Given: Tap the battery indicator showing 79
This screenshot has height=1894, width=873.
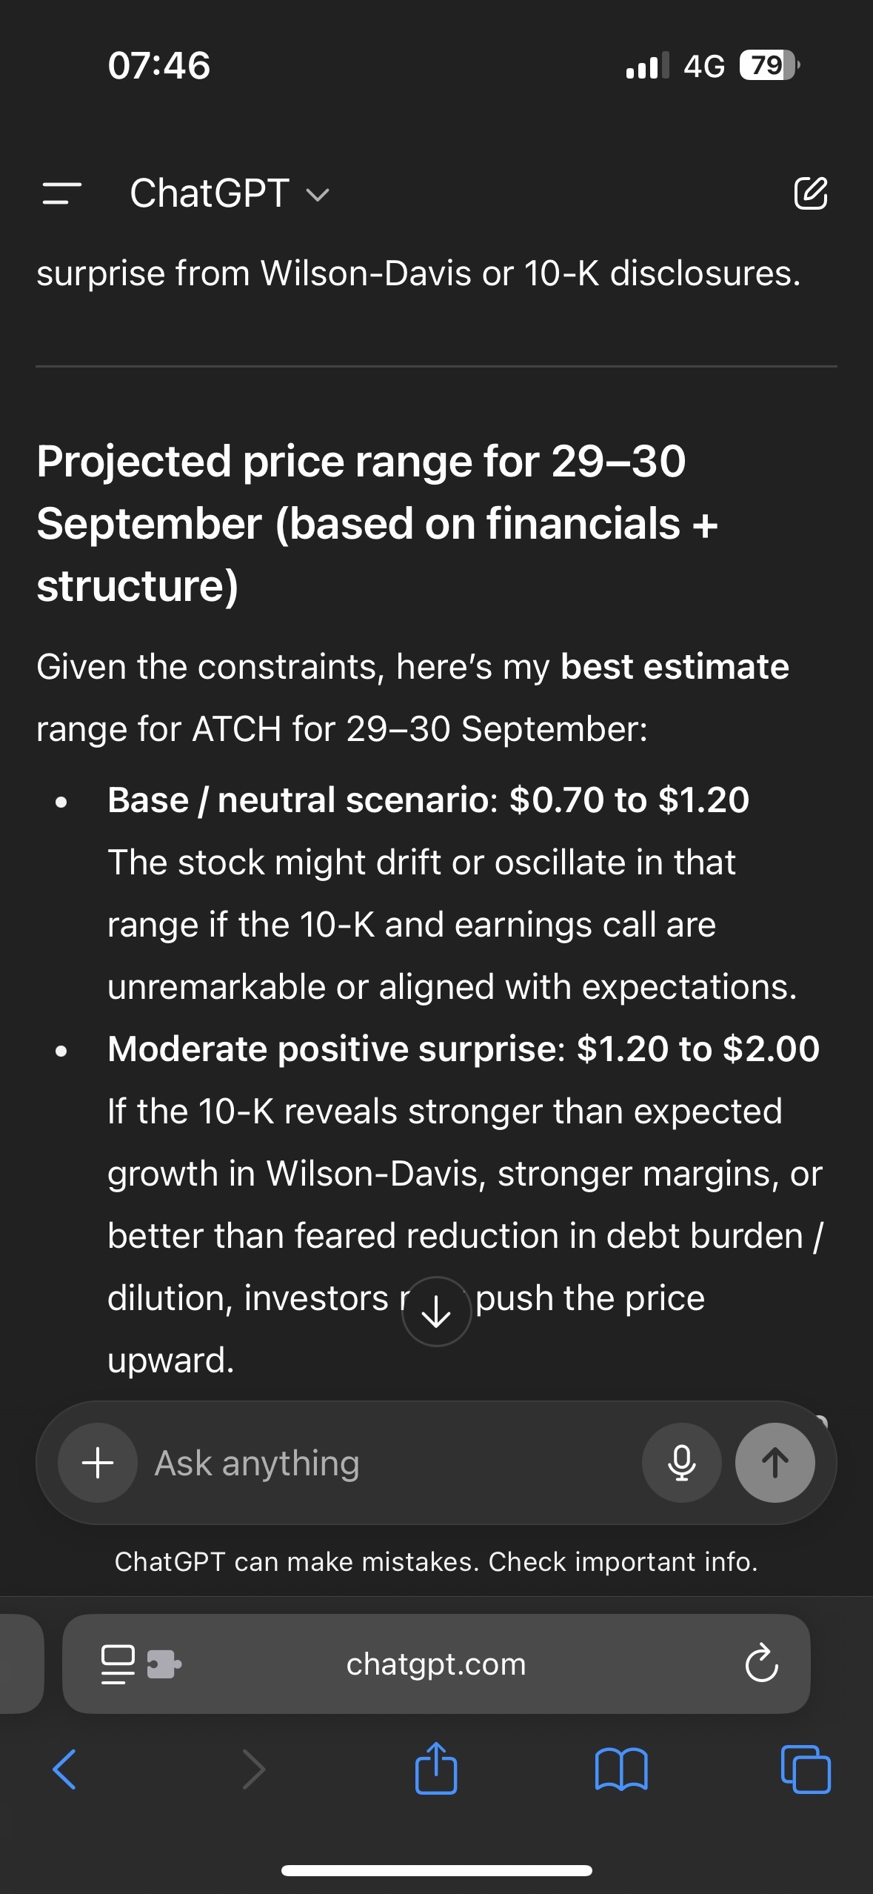Looking at the screenshot, I should click(766, 66).
